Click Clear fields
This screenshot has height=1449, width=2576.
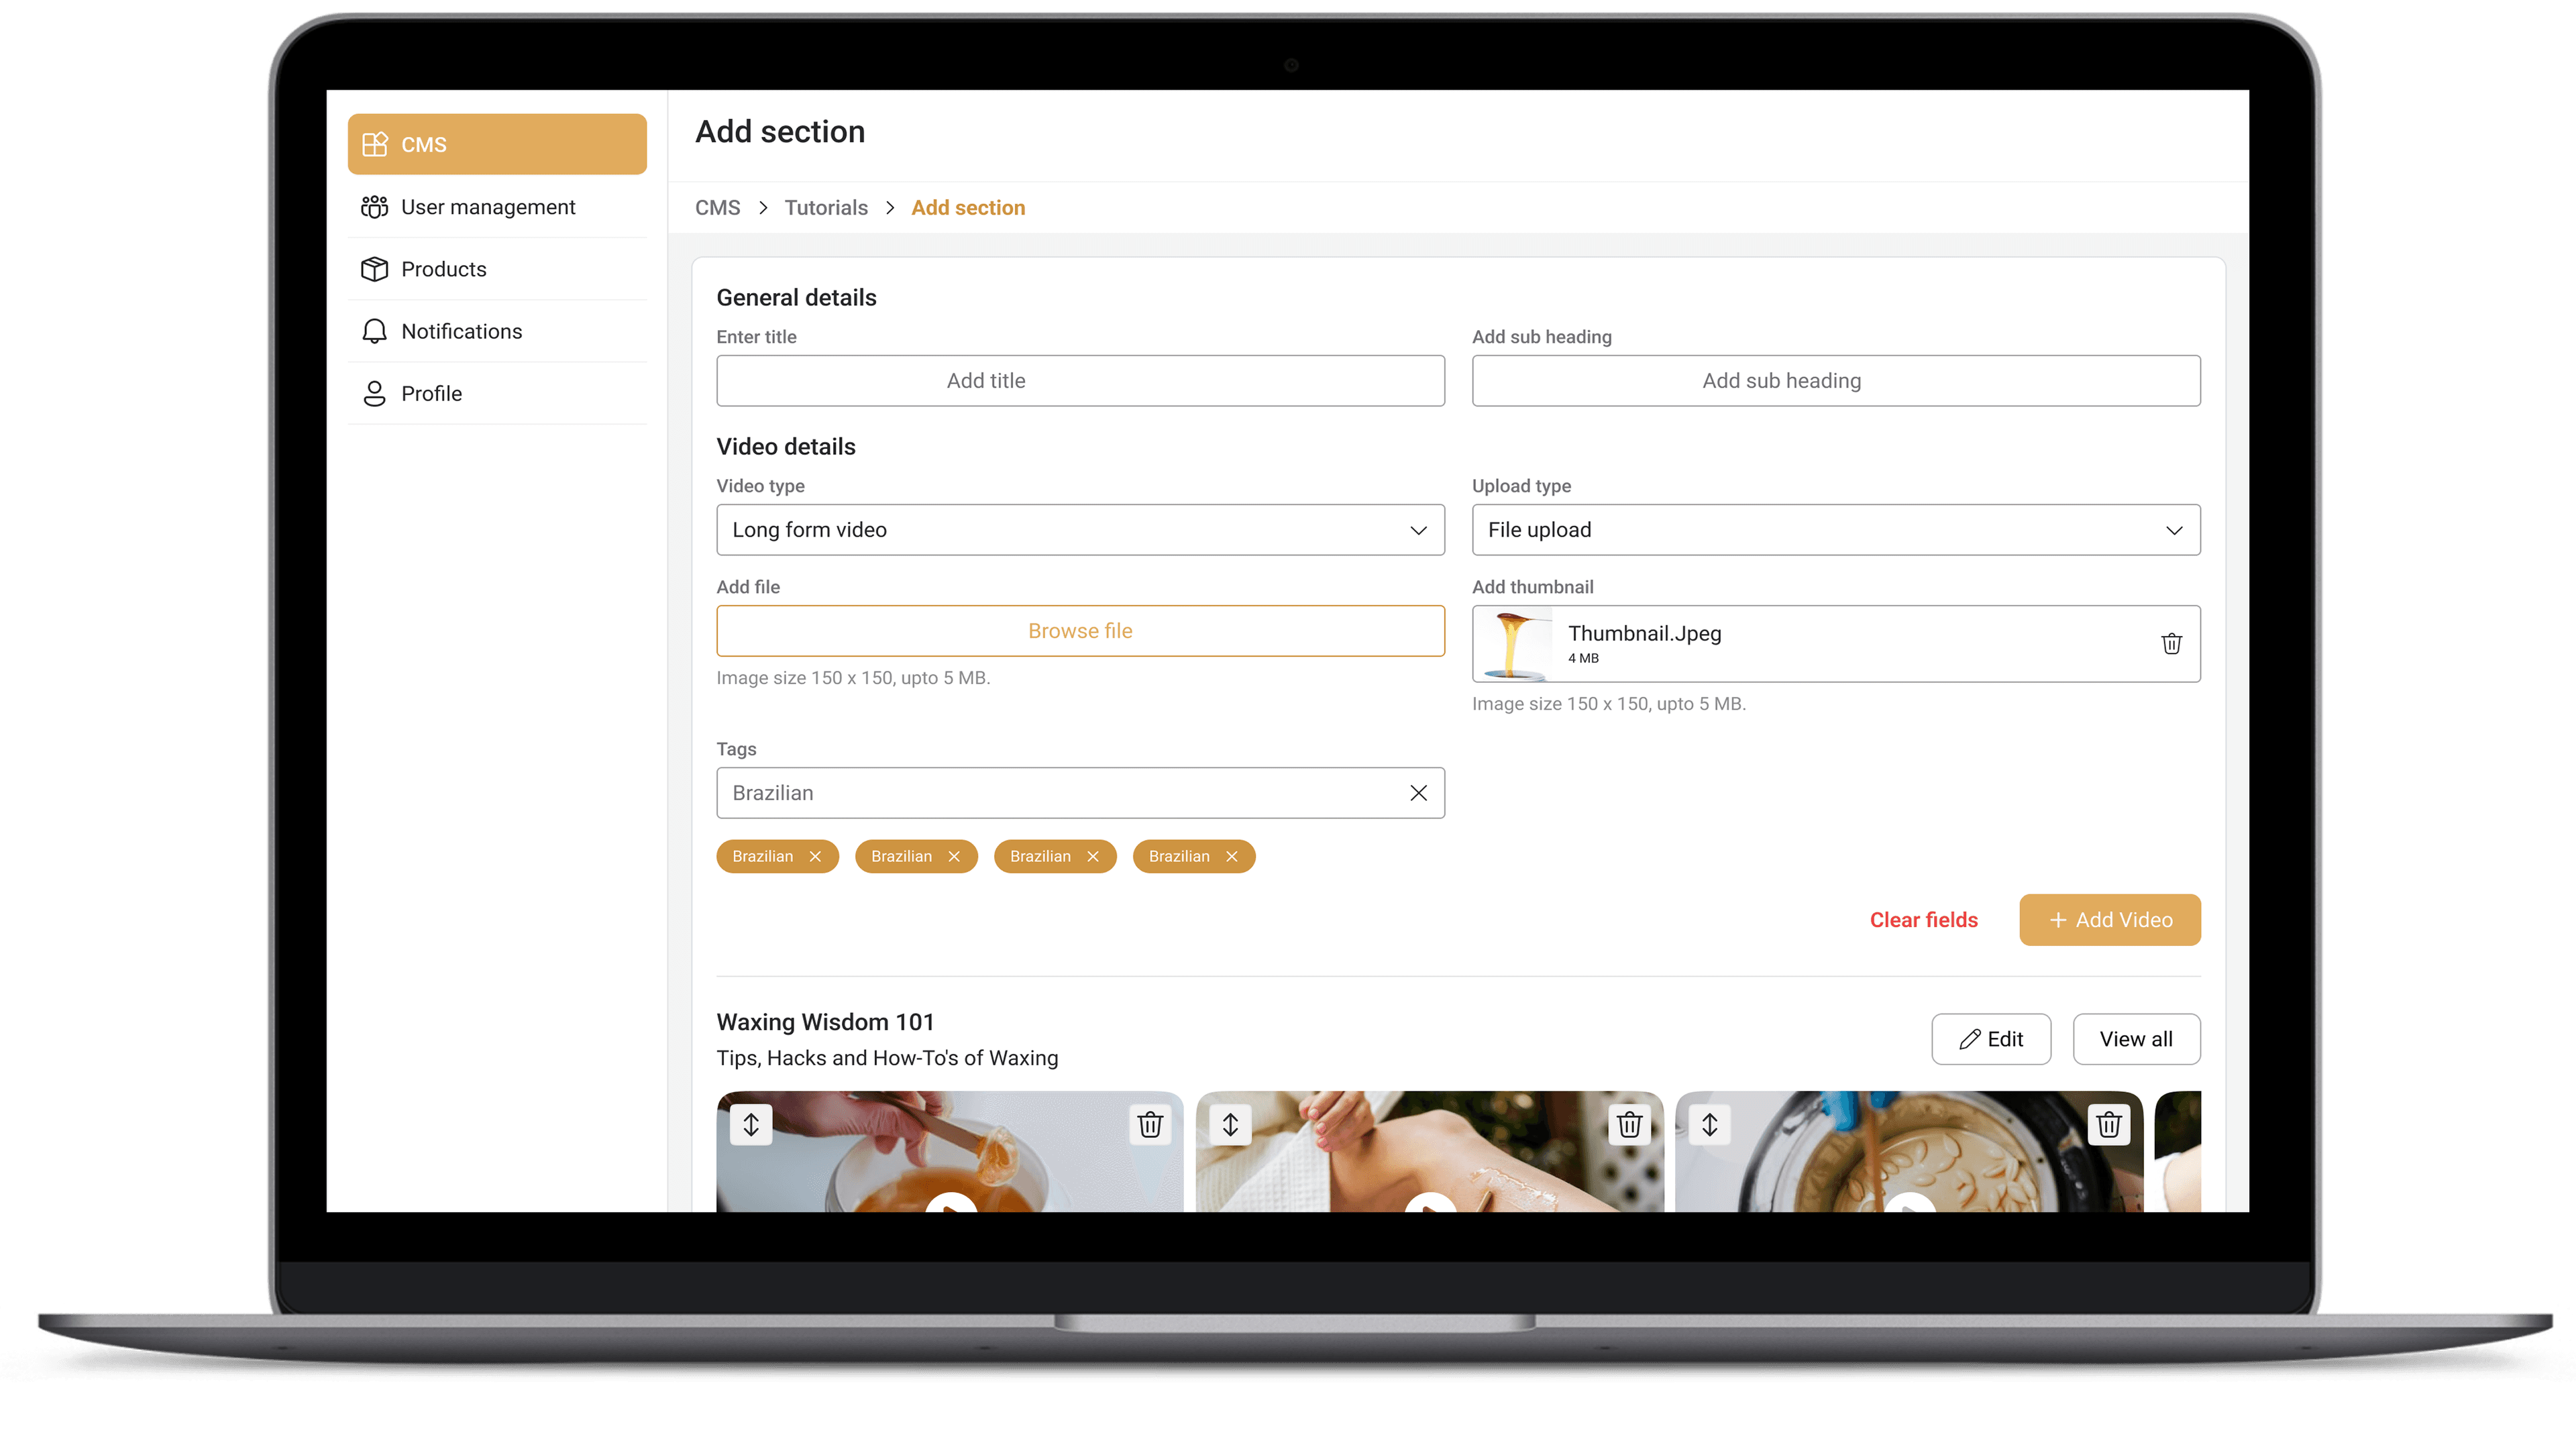[x=1923, y=920]
